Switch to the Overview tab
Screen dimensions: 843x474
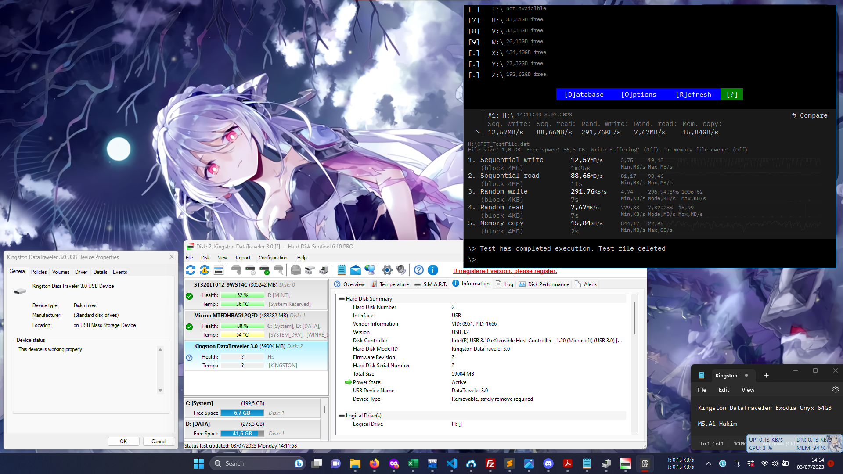350,284
